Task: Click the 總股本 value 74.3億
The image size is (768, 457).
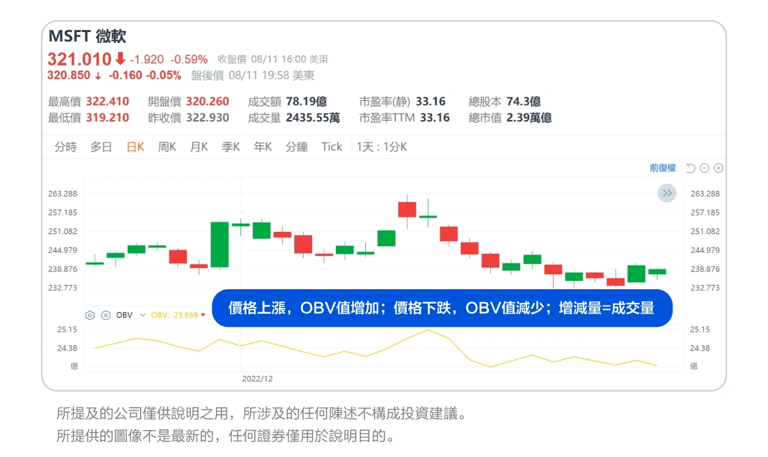Action: 524,101
